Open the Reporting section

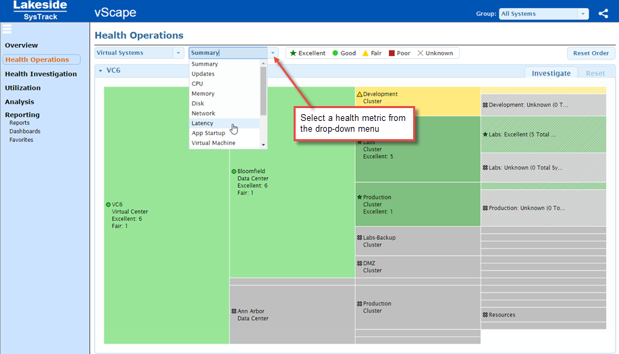(22, 115)
